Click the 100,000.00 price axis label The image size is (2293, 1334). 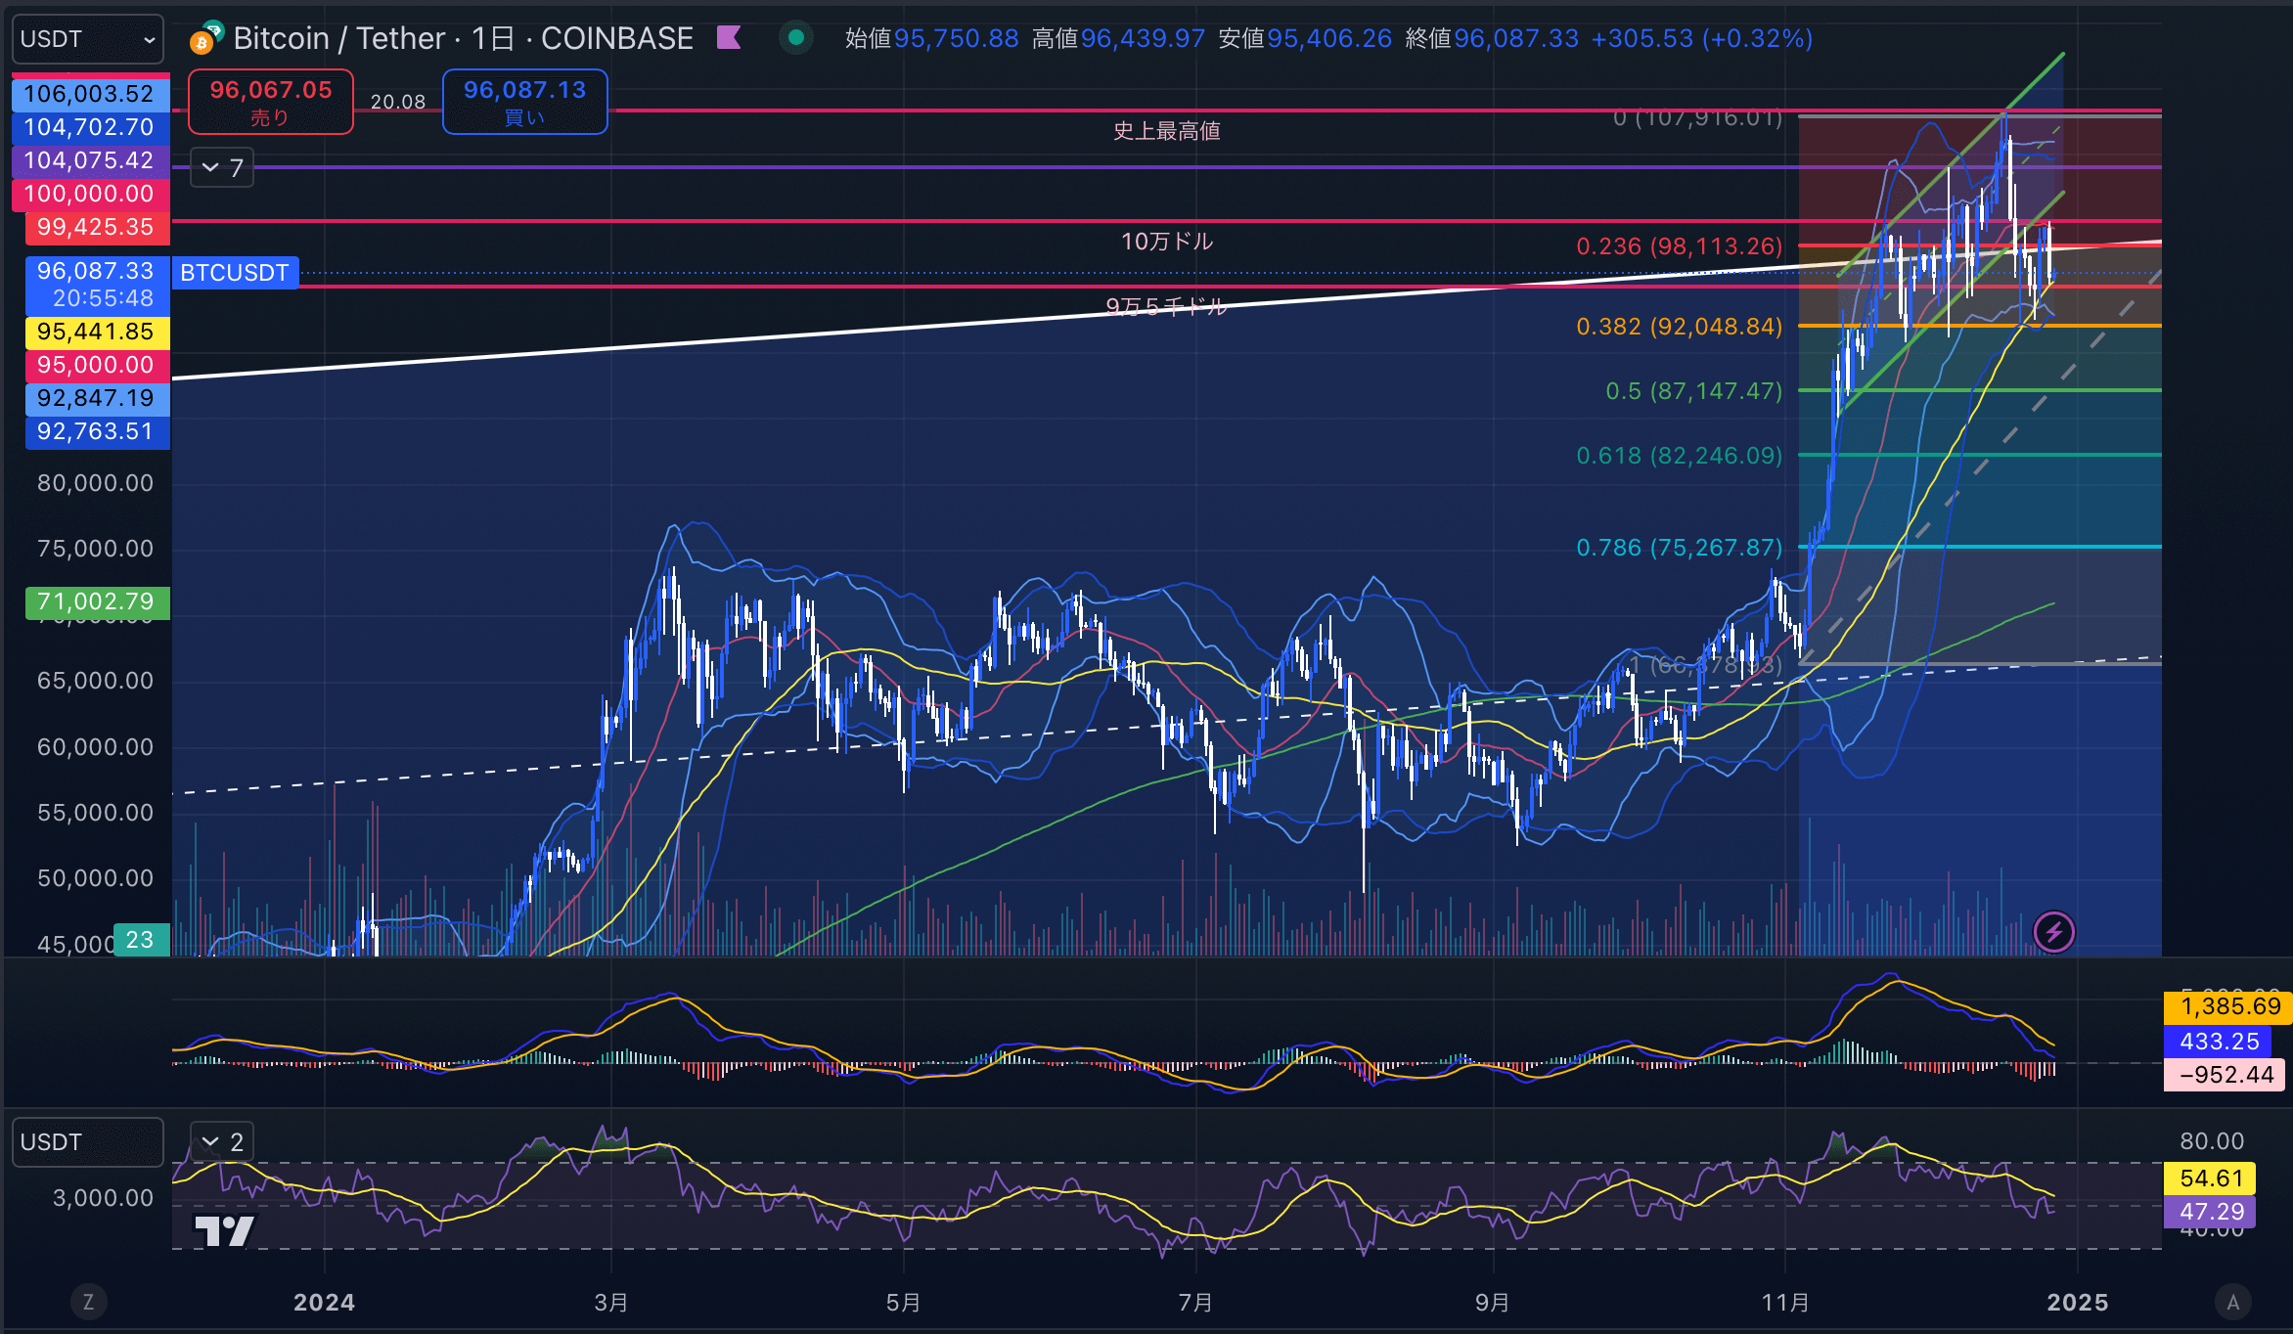pyautogui.click(x=90, y=194)
